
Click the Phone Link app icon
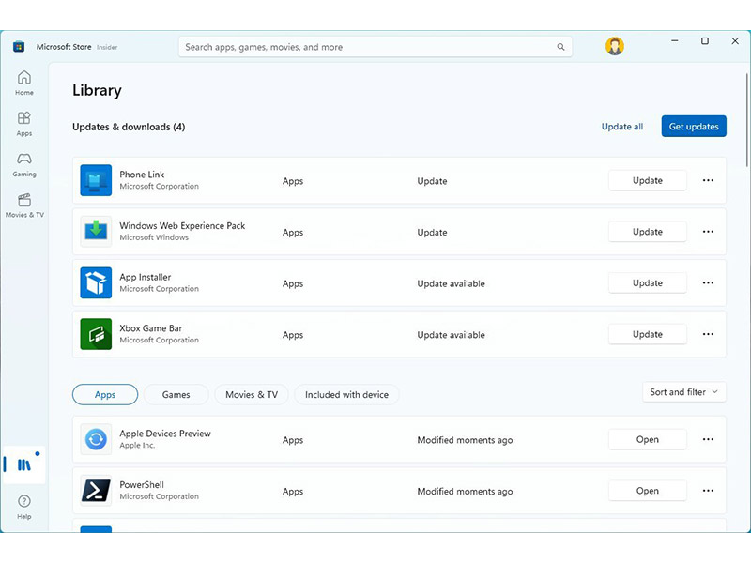pyautogui.click(x=96, y=180)
